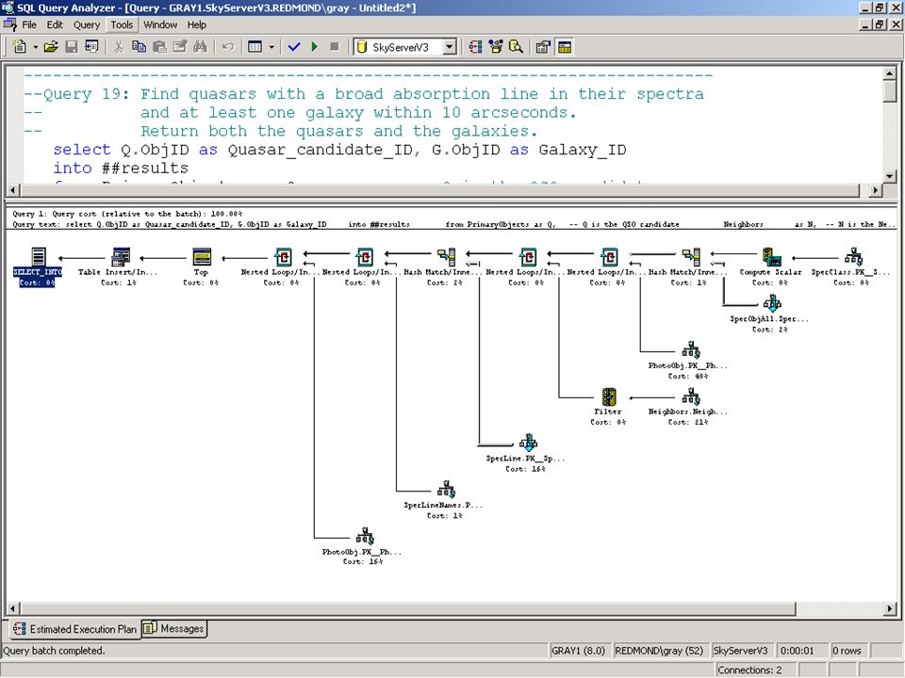Click the New Query toolbar icon
This screenshot has width=905, height=678.
[20, 47]
